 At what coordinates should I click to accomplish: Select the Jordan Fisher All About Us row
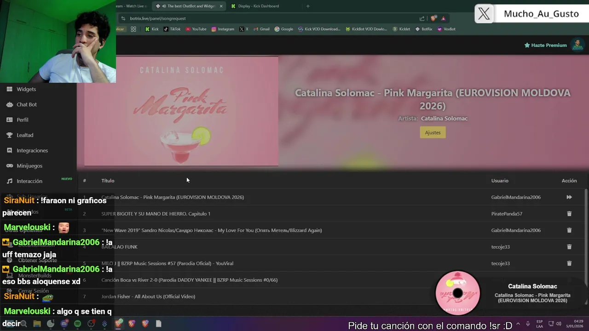tap(331, 297)
